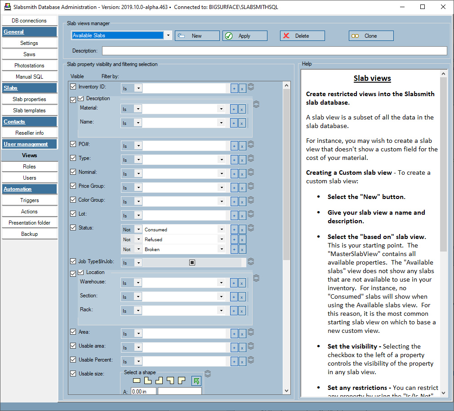Add a filter row for PO#
Image resolution: width=454 pixels, height=411 pixels.
coord(234,146)
